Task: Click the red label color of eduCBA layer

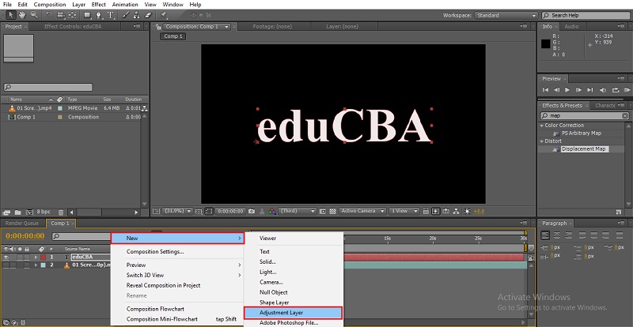Action: (x=44, y=257)
